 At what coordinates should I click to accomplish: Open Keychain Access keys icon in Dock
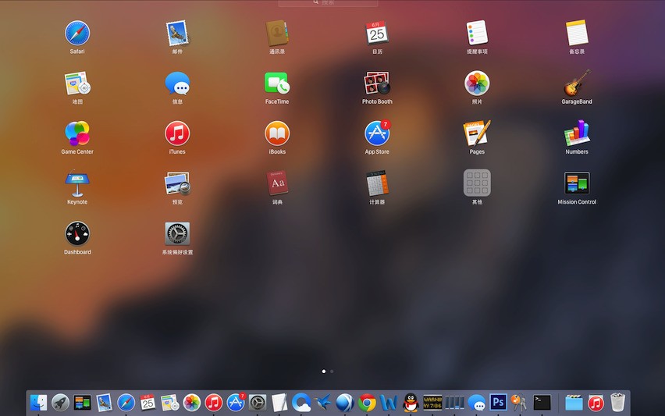pos(520,403)
